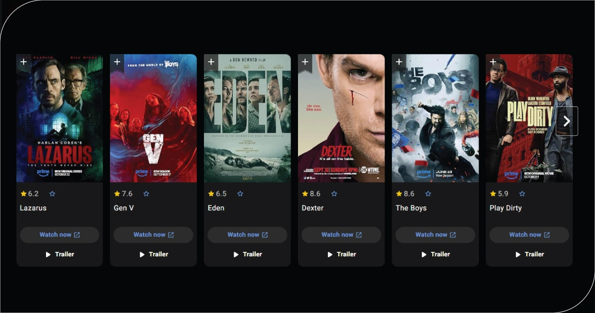The image size is (595, 313).
Task: Rate Lazarus with the blue outline star
Action: pos(52,194)
